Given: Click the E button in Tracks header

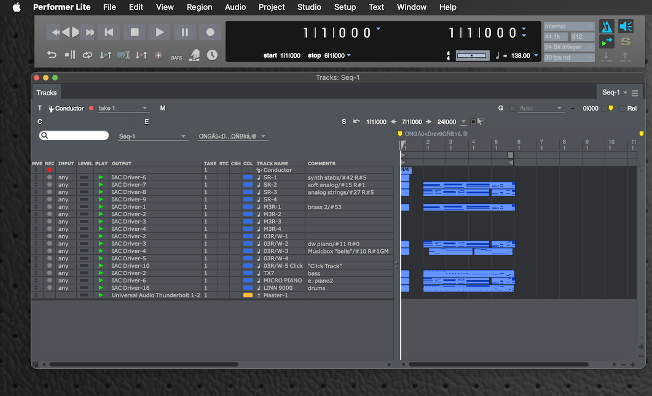Looking at the screenshot, I should [x=146, y=122].
